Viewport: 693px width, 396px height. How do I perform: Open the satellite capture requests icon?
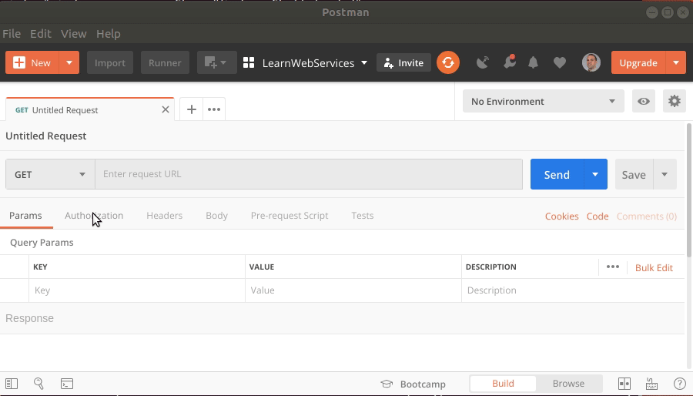[483, 62]
